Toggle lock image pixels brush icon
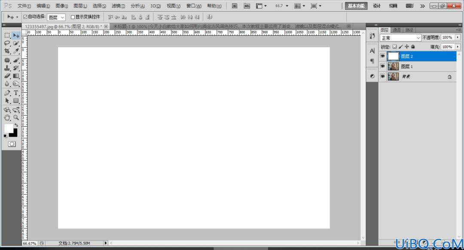Viewport: 464px width, 250px height. pyautogui.click(x=401, y=47)
